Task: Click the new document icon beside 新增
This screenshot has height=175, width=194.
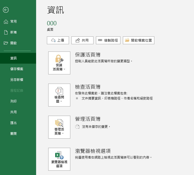Action: pyautogui.click(x=6, y=32)
